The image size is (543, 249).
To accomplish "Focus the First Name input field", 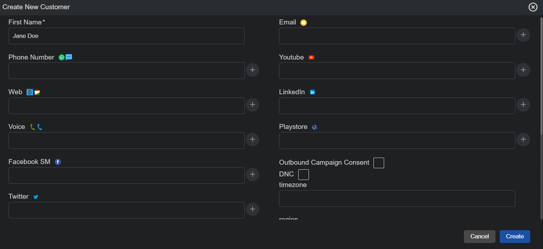I will pos(127,36).
